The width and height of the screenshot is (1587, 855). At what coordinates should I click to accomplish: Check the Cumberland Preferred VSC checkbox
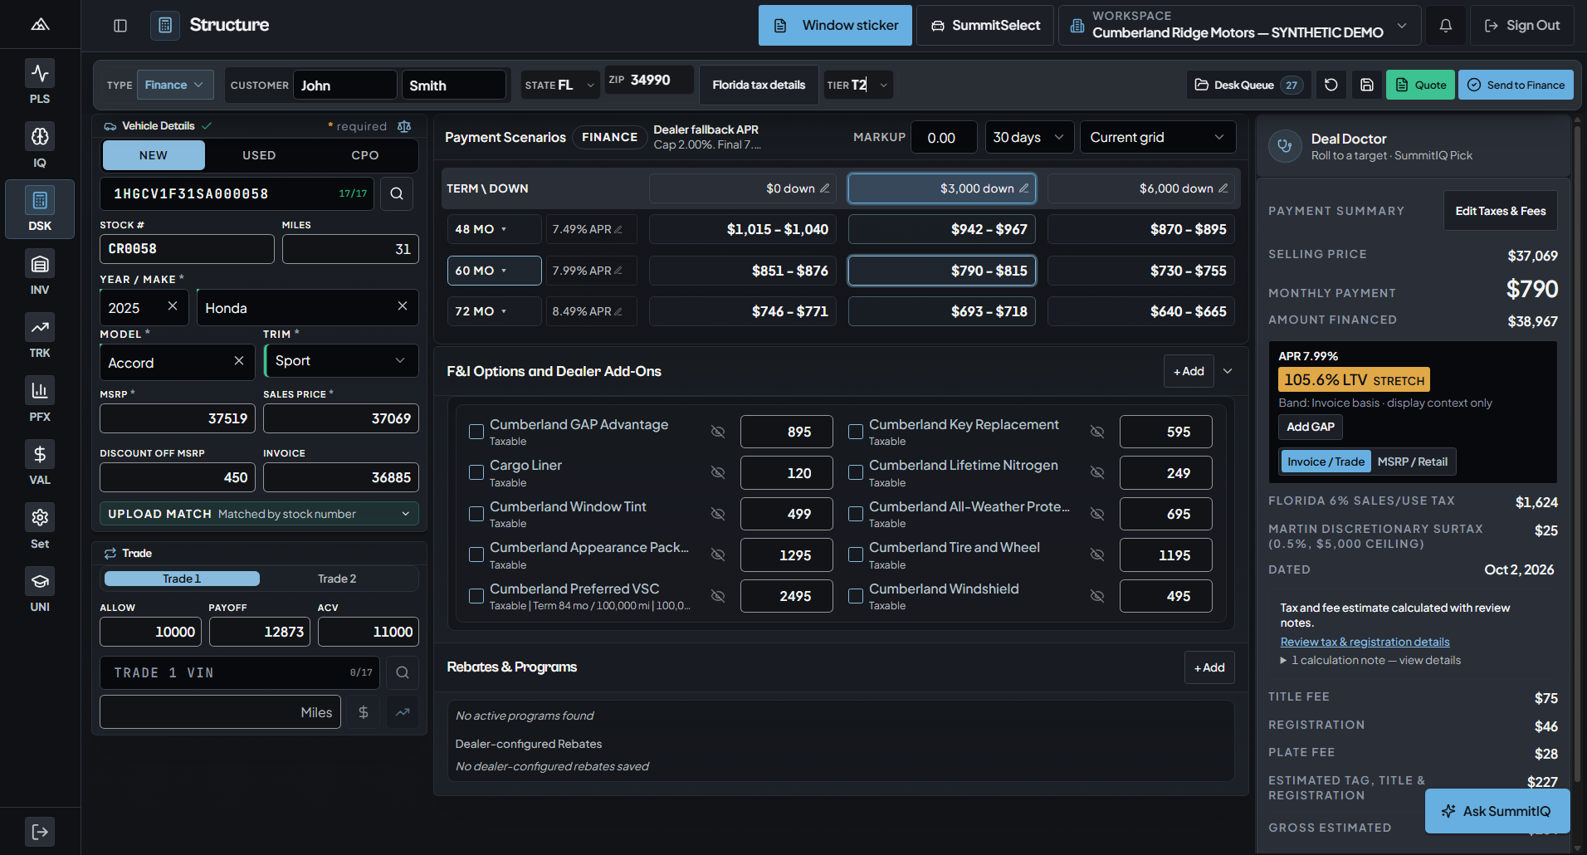point(476,596)
